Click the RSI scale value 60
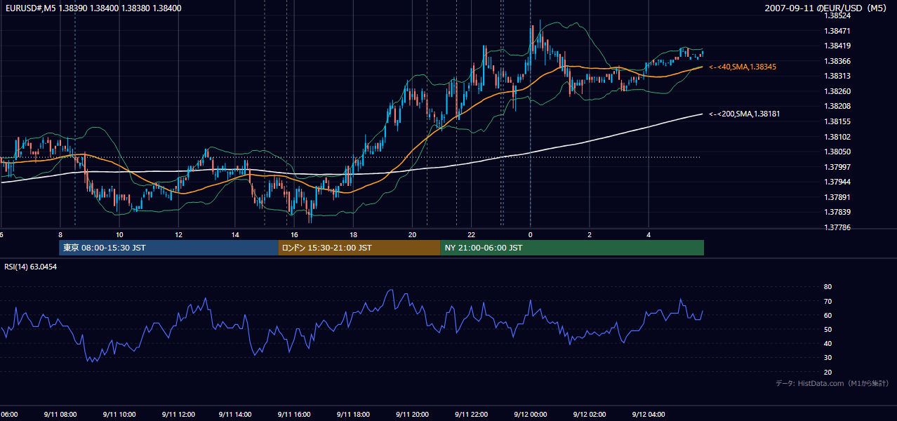The height and width of the screenshot is (421, 897). pyautogui.click(x=828, y=315)
